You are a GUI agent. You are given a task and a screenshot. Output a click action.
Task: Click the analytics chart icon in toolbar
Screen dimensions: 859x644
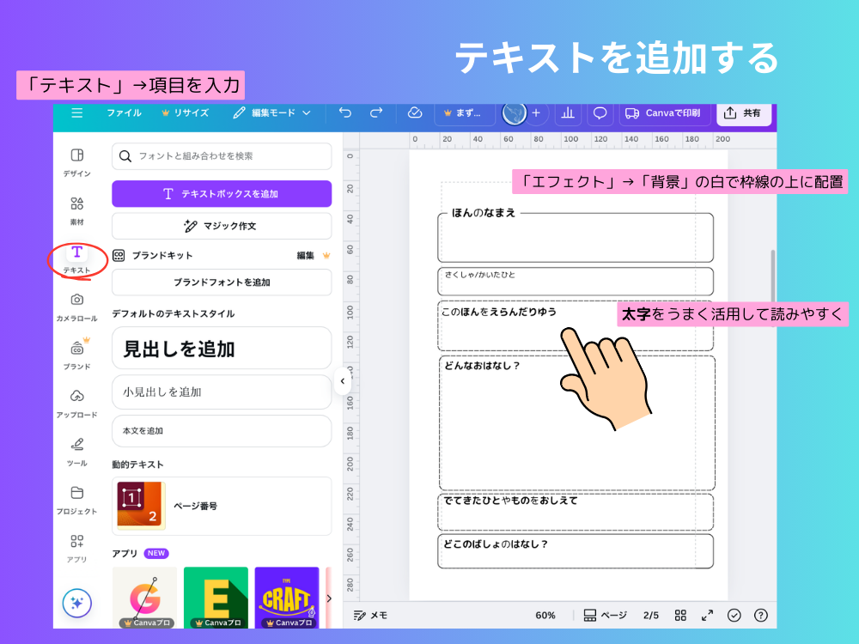point(567,112)
